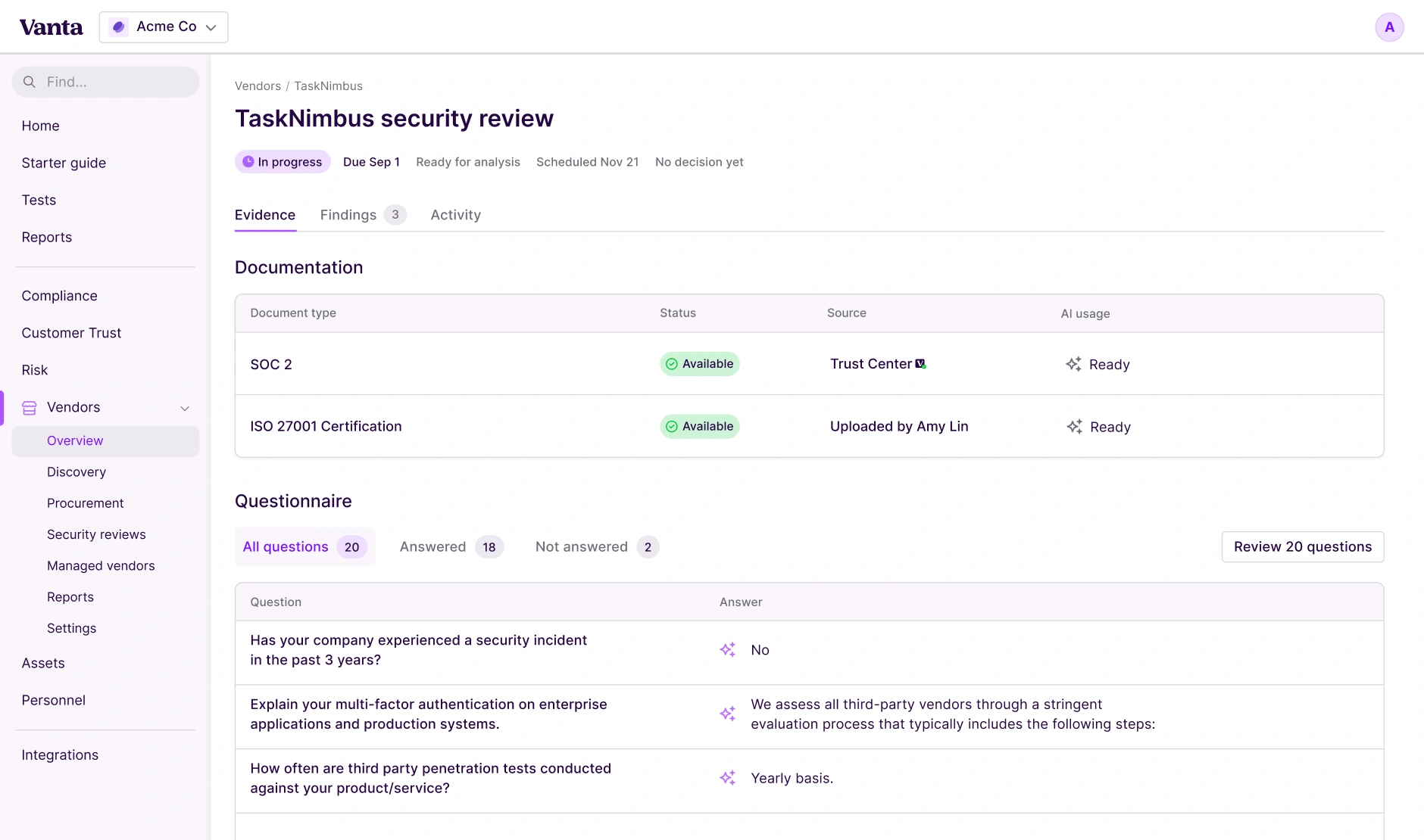This screenshot has width=1424, height=840.
Task: Open Personnel in sidebar
Action: pyautogui.click(x=53, y=701)
